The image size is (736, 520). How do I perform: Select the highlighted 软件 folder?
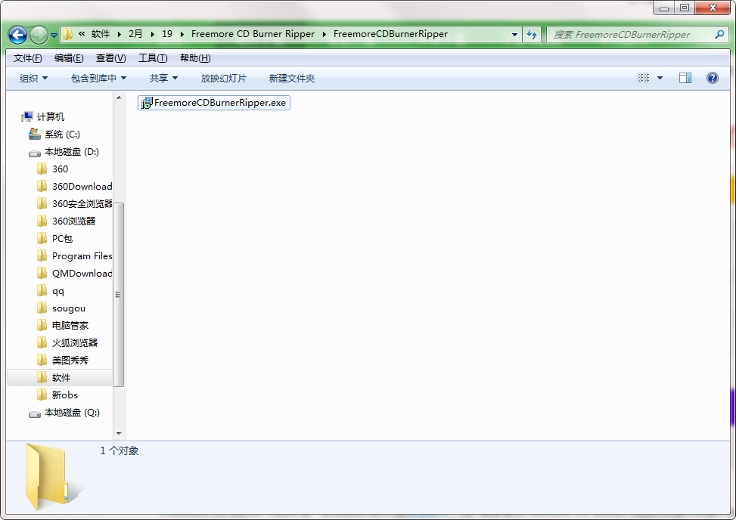(60, 377)
